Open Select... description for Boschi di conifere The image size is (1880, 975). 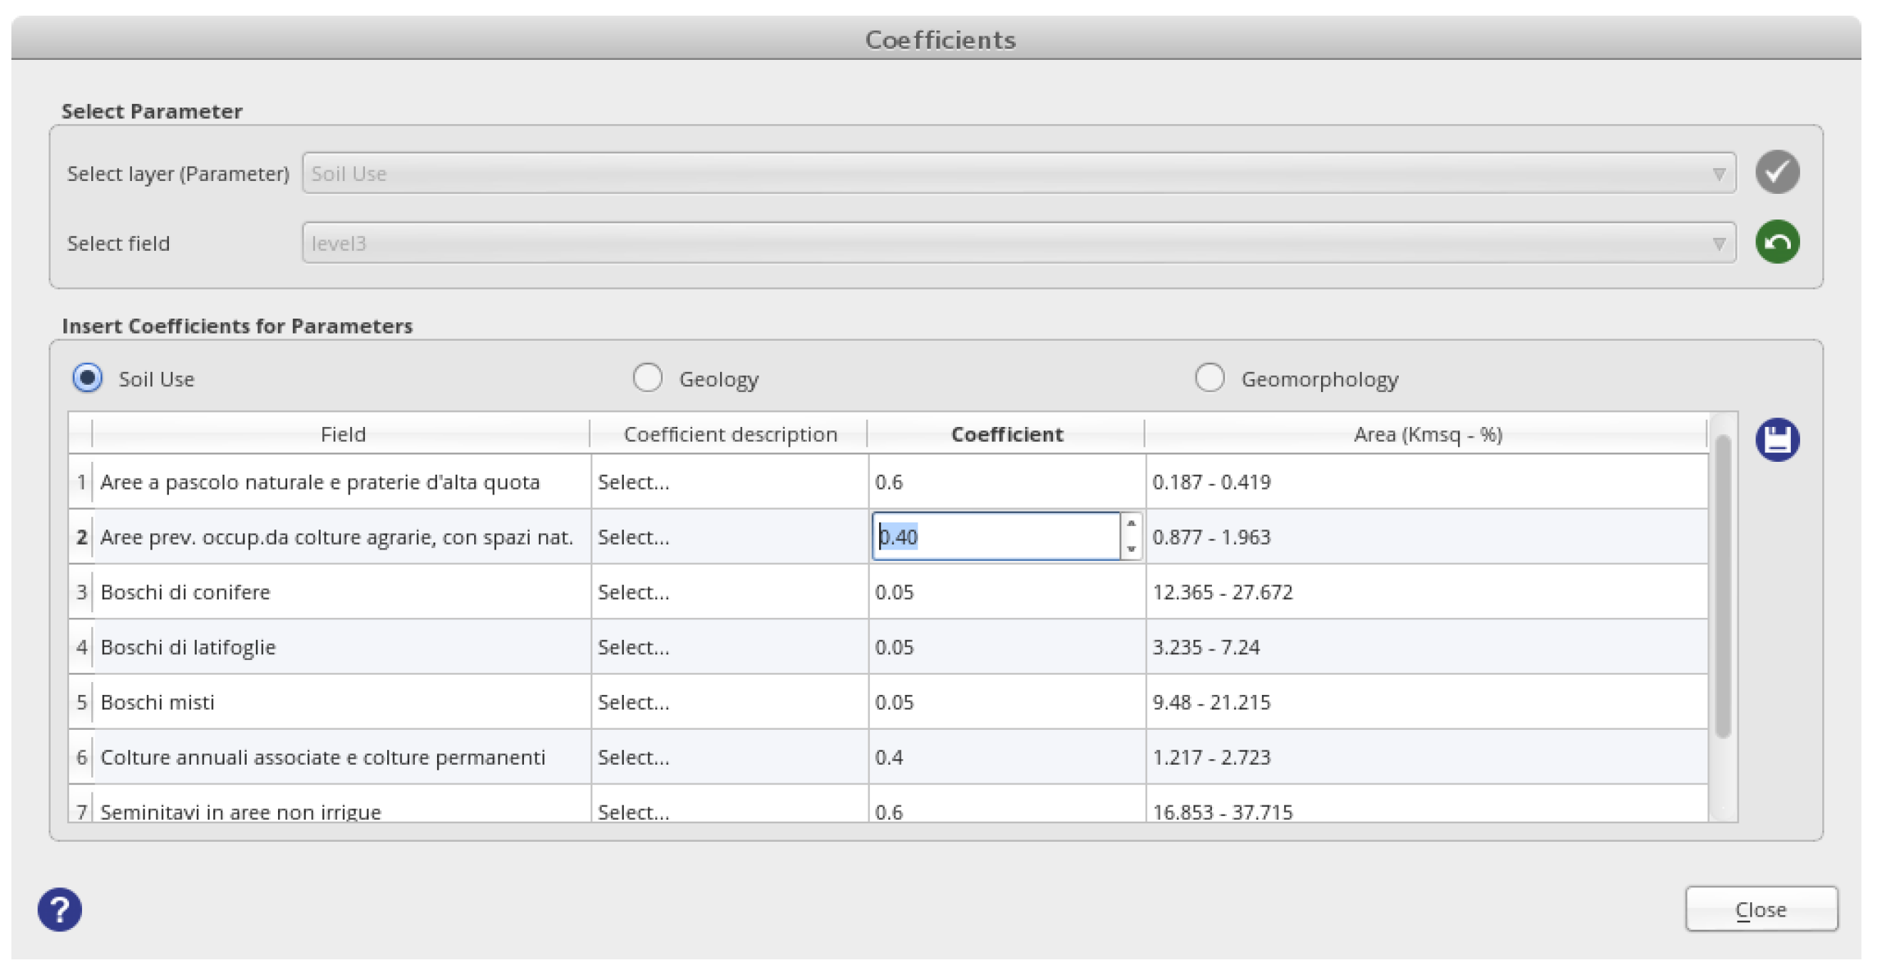[729, 592]
